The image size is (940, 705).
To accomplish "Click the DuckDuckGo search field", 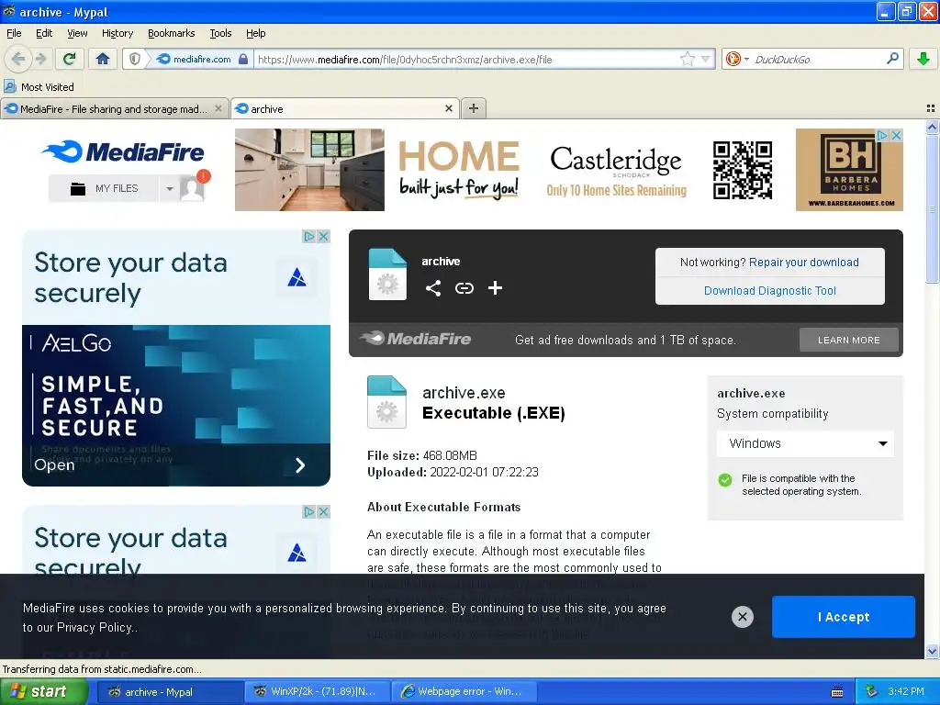I will (x=817, y=60).
